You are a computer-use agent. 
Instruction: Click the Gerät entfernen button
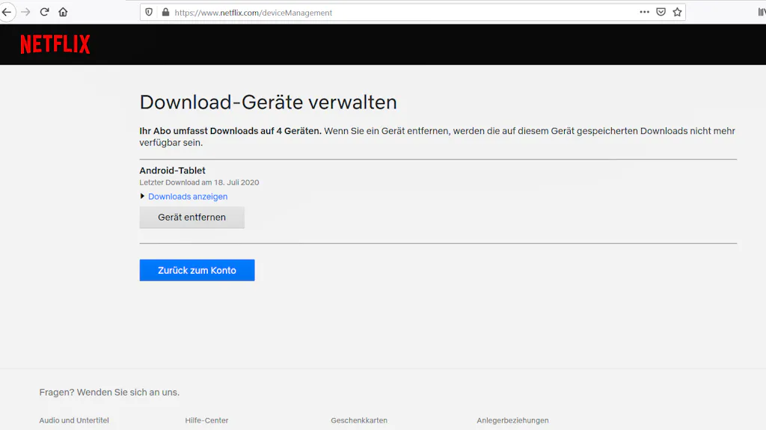point(192,218)
